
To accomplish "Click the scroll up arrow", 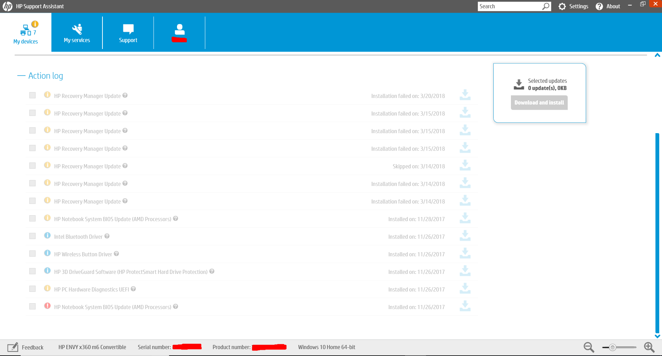I will click(658, 55).
